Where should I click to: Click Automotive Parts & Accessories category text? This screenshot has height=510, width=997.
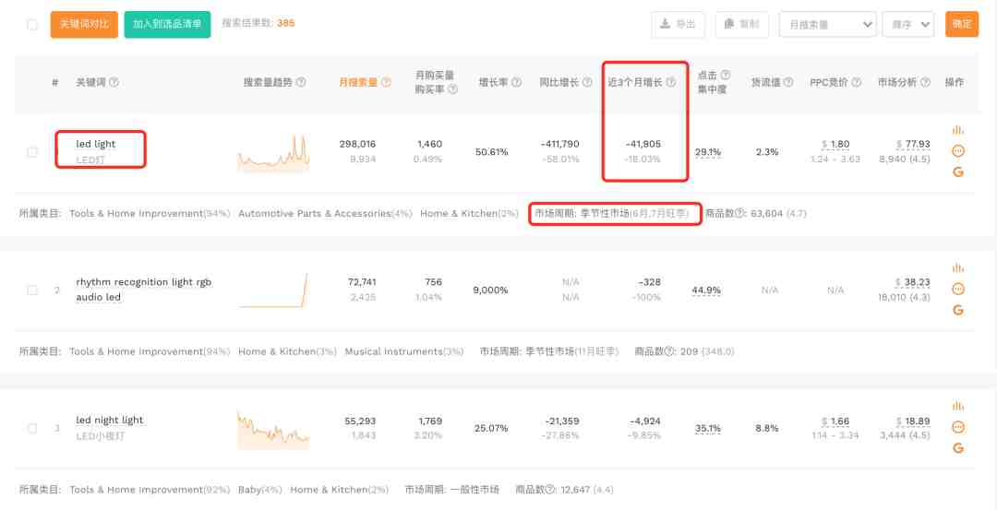point(314,213)
